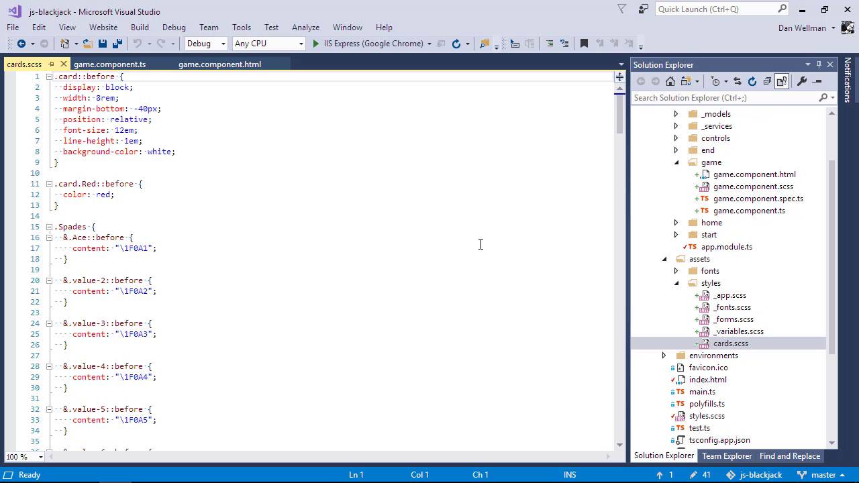The image size is (859, 483).
Task: Click the Preview Selected Items dash icon
Action: point(817,81)
